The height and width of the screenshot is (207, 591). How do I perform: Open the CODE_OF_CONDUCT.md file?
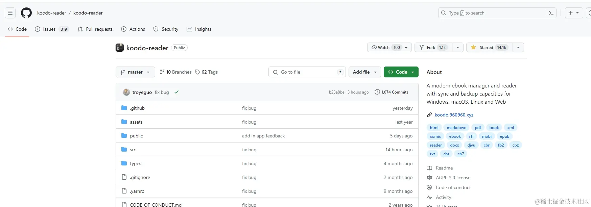(156, 205)
